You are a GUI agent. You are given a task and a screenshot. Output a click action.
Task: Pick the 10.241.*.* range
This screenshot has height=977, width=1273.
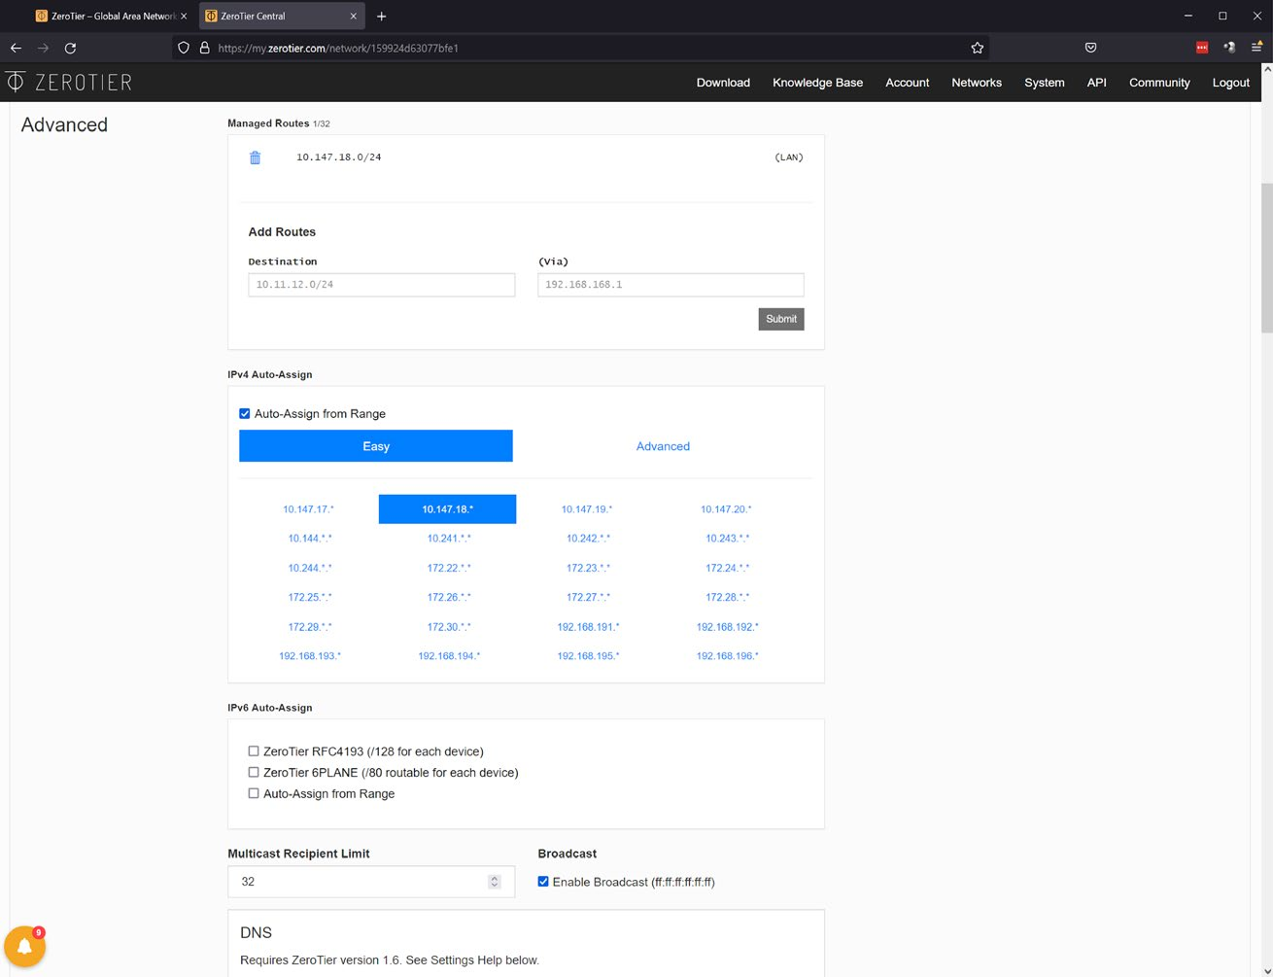[449, 539]
